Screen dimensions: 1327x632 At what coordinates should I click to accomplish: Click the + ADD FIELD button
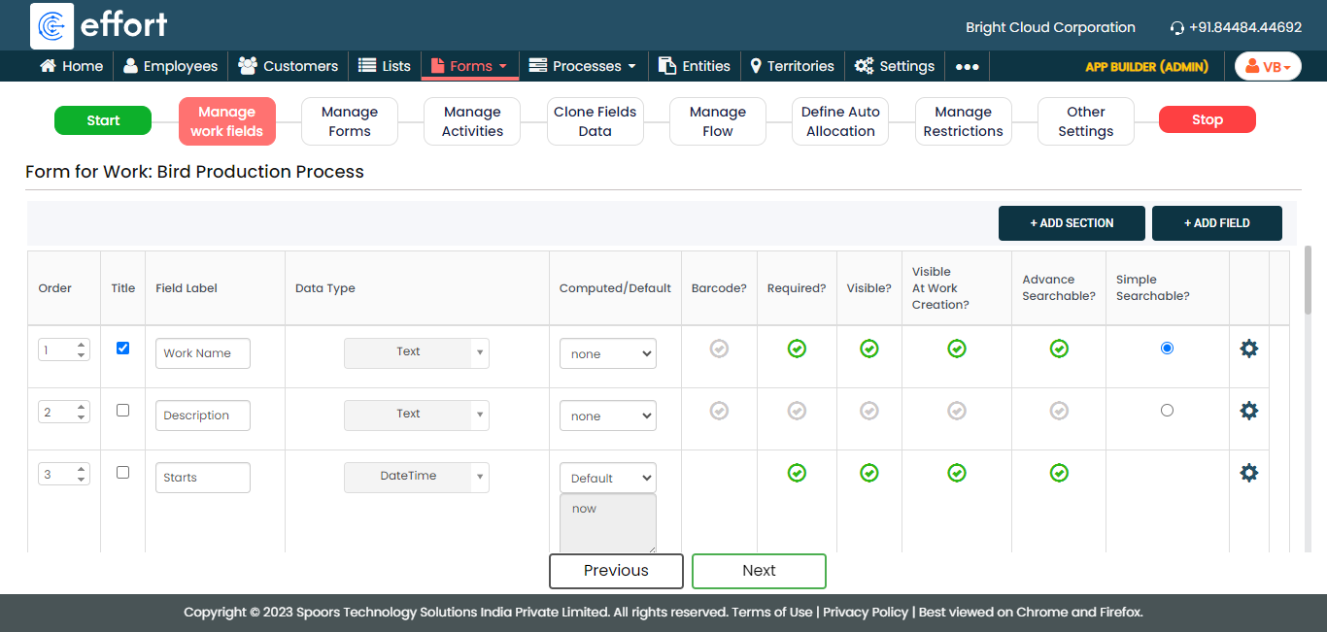coord(1216,223)
